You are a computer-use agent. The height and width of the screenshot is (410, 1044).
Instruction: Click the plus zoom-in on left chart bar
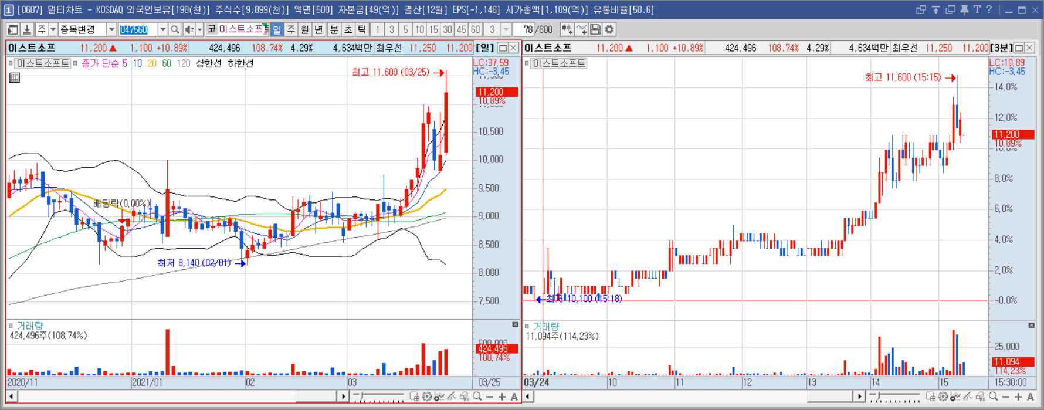pyautogui.click(x=502, y=397)
